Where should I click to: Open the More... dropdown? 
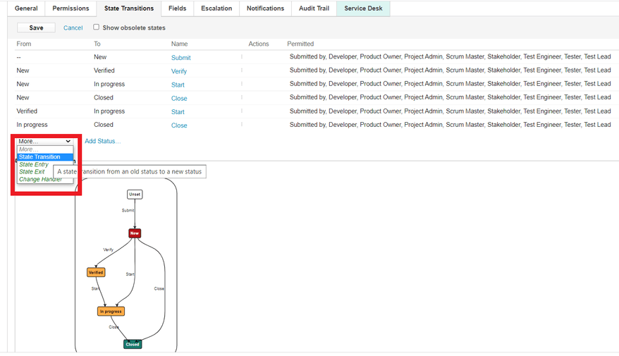pos(44,141)
